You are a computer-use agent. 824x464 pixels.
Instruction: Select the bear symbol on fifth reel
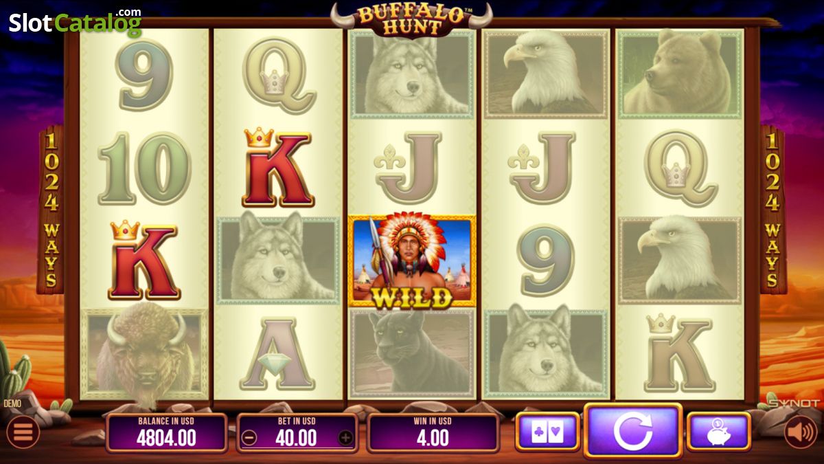[680, 74]
